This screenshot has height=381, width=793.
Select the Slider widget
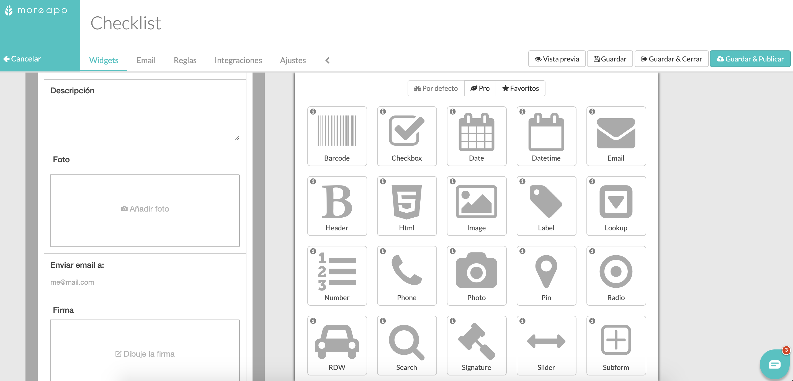click(x=546, y=344)
